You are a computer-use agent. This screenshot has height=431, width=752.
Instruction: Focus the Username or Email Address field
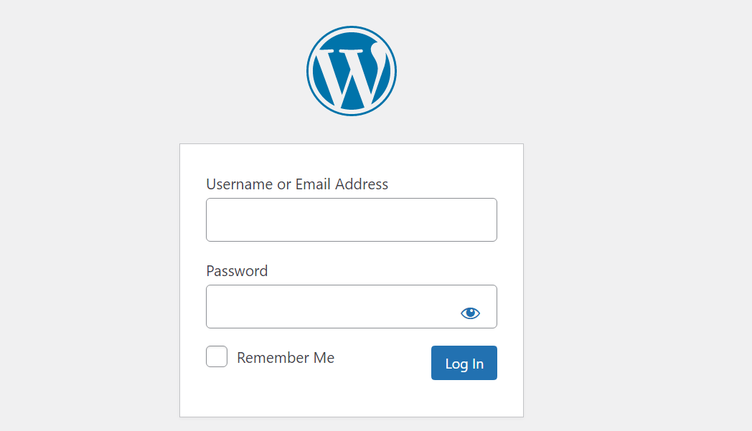pos(351,219)
